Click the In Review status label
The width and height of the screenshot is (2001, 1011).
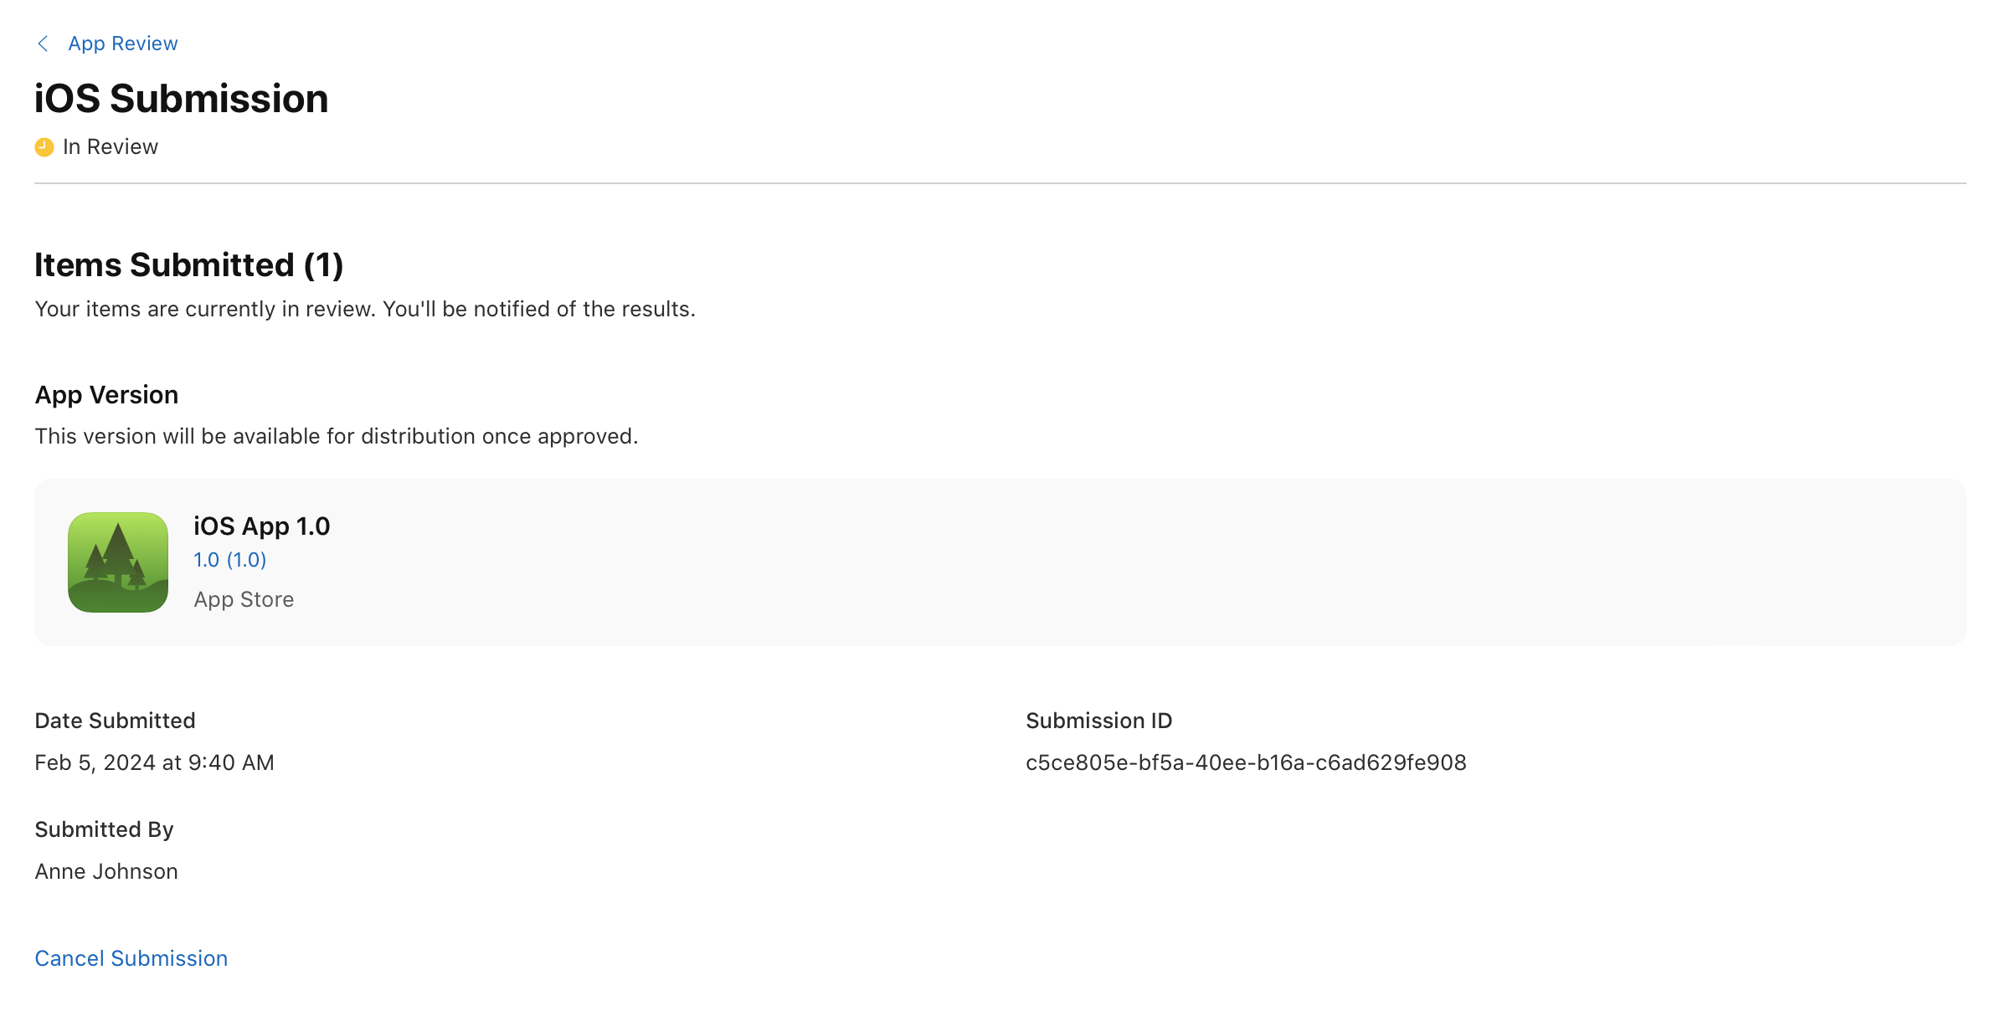pos(109,146)
